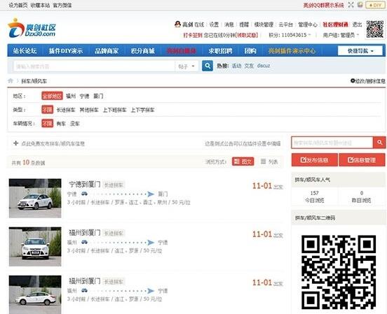Switch to list view mode
The image size is (387, 314).
pyautogui.click(x=269, y=162)
